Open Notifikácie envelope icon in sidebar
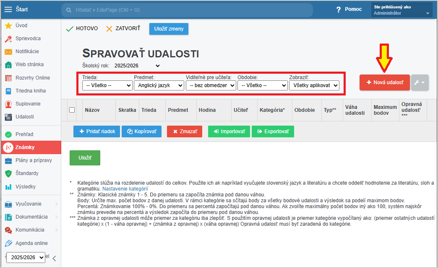Viewport: 438px width, 268px height. [8, 52]
